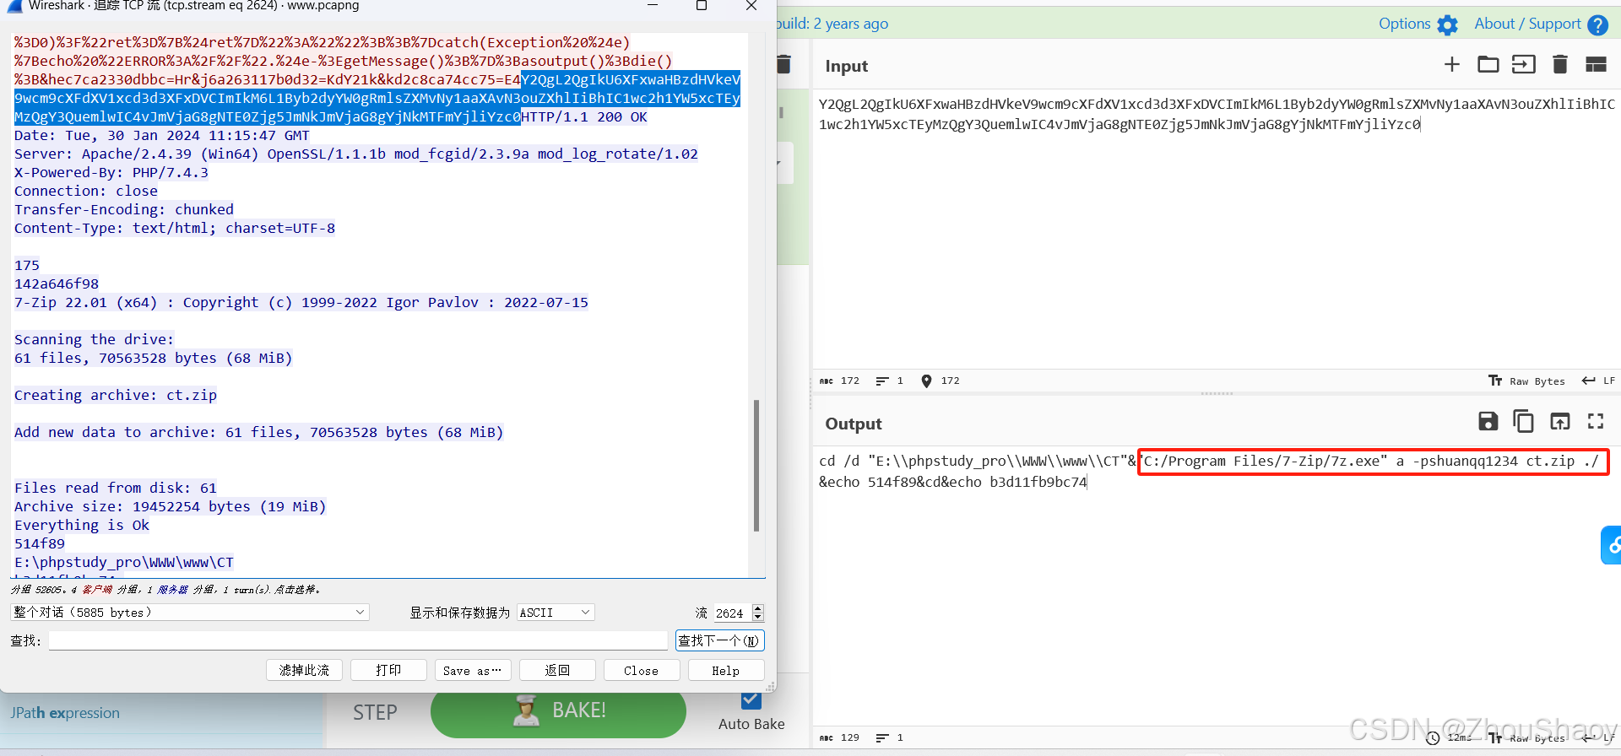Screen dimensions: 1621x756
Task: Add a new input tab in CyberChef
Action: coord(1451,64)
